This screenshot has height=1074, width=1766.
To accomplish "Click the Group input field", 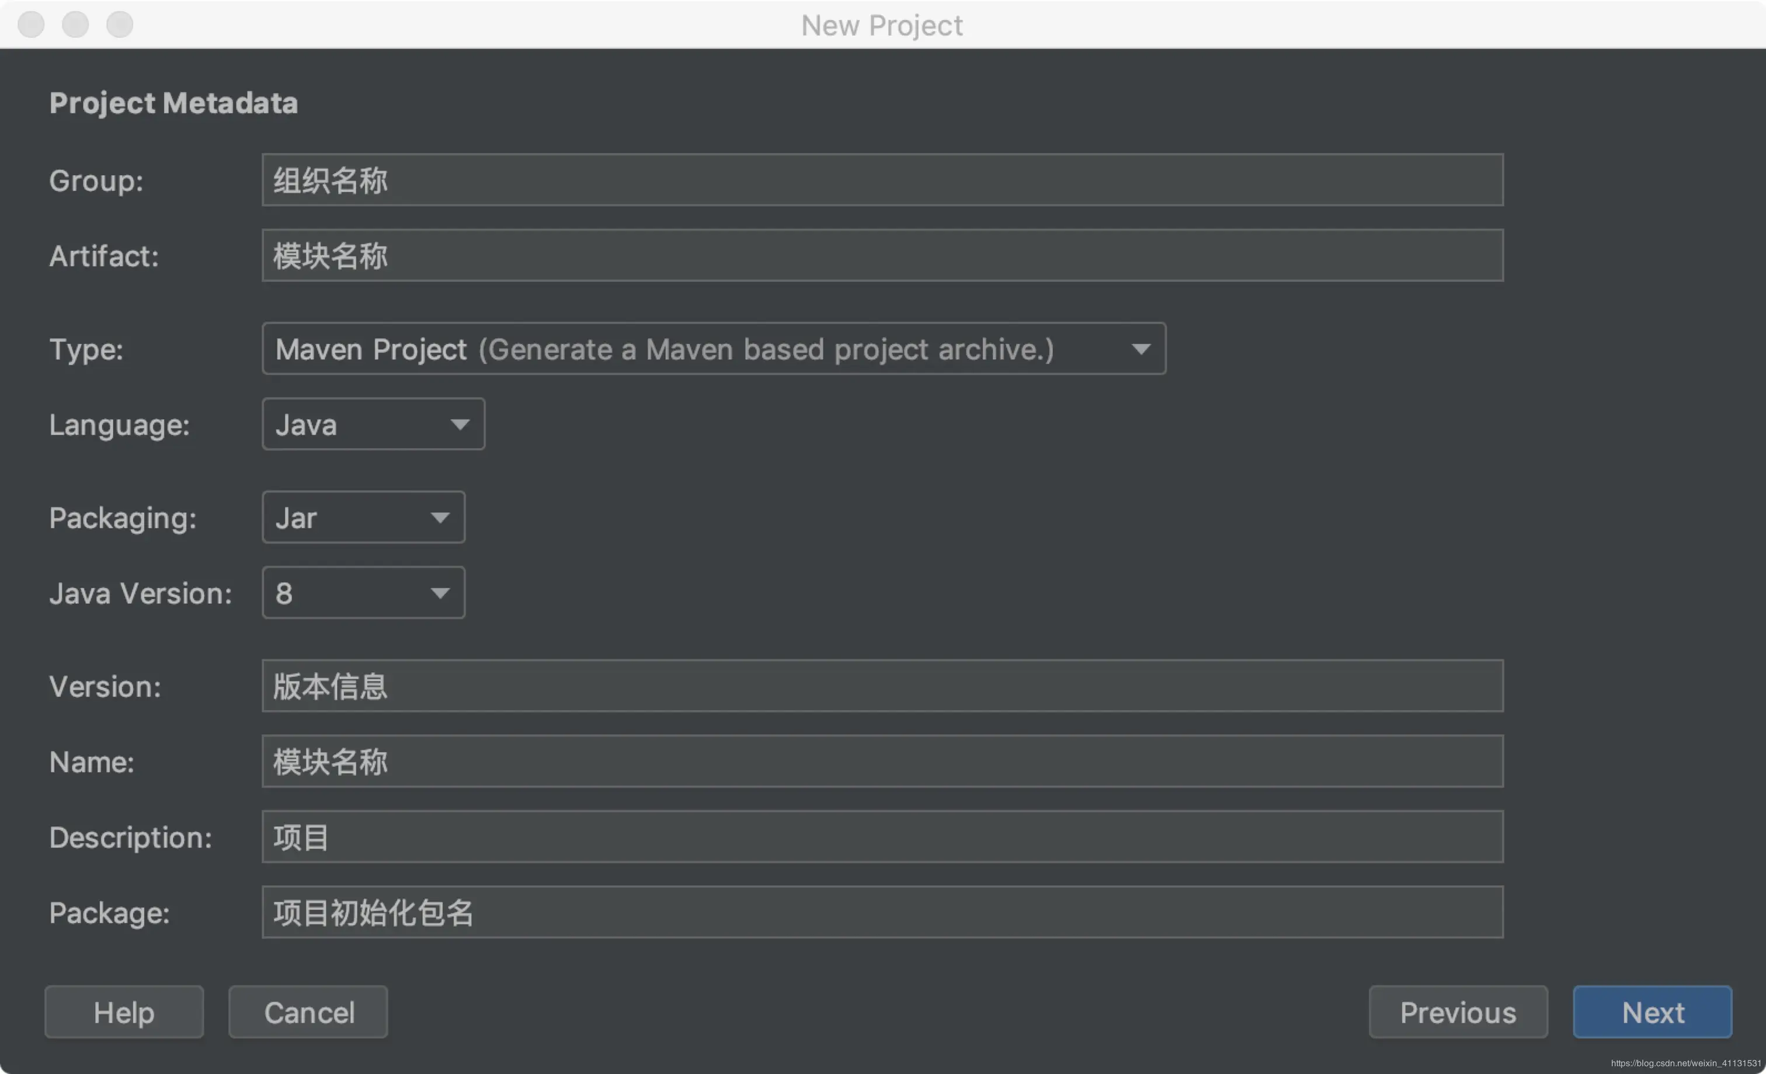I will [x=882, y=180].
